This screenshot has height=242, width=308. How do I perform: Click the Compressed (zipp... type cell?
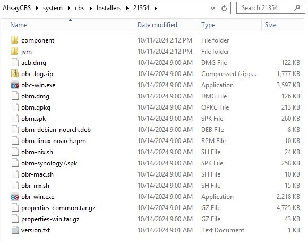(229, 74)
